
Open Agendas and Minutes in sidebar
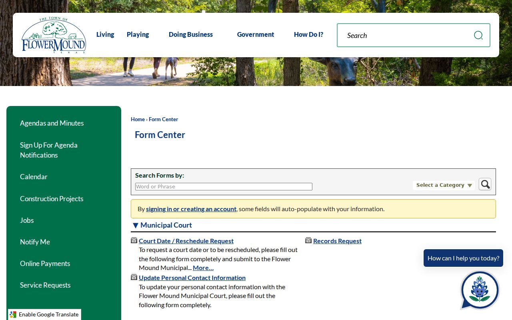coord(52,123)
